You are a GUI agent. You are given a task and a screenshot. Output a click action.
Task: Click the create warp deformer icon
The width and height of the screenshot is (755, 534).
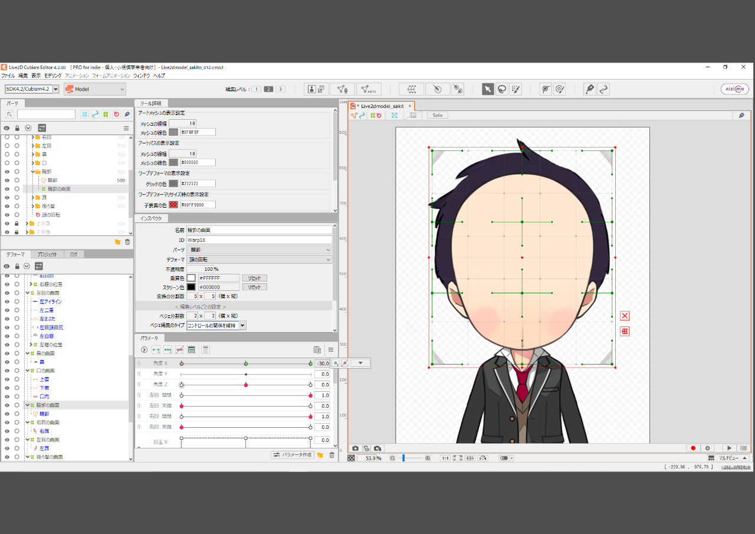[x=412, y=89]
